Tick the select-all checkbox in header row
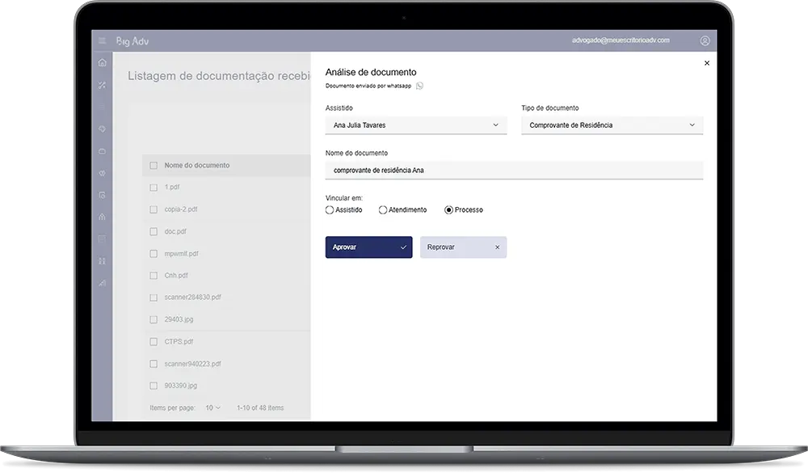The width and height of the screenshot is (808, 473). click(154, 166)
